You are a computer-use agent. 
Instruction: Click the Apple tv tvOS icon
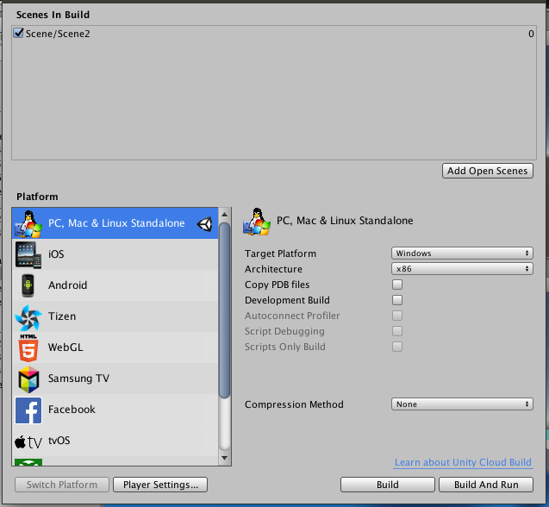(x=28, y=441)
